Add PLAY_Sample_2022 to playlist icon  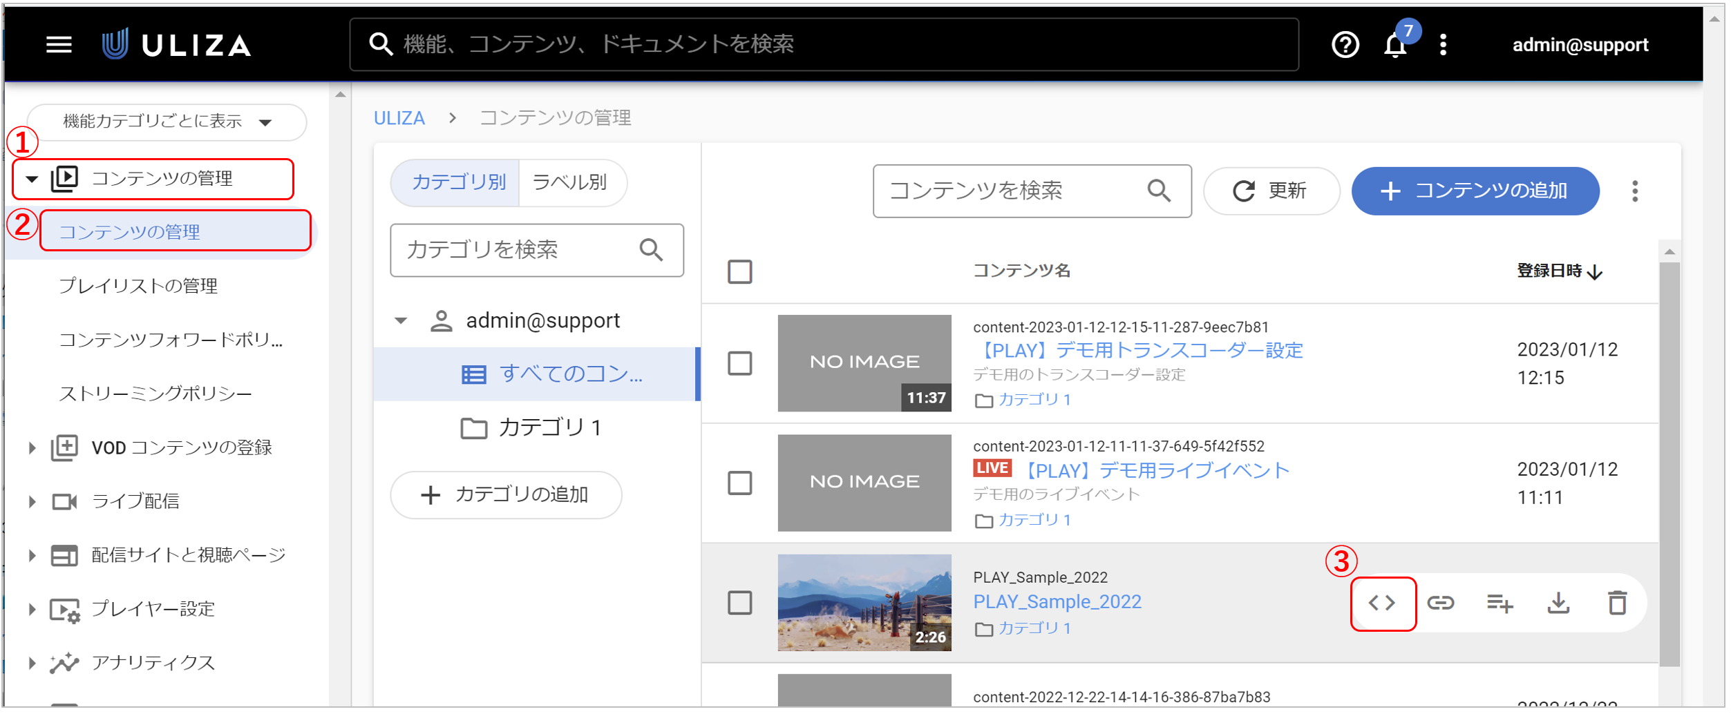(1500, 603)
